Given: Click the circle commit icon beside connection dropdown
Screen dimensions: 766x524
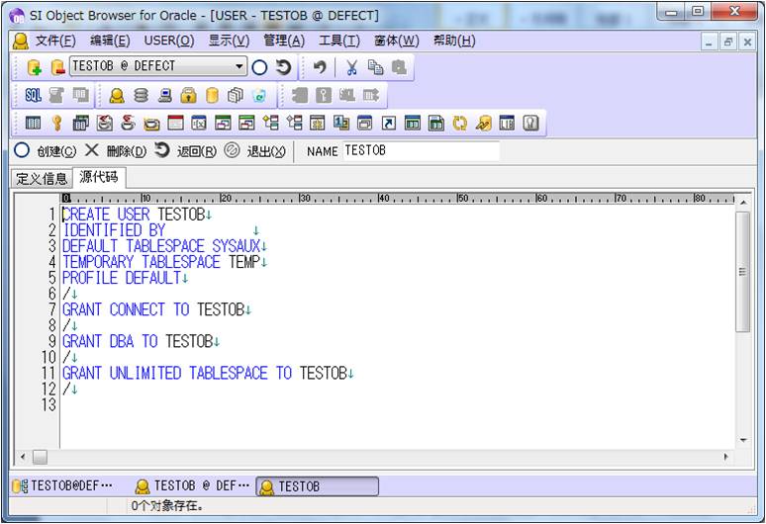Looking at the screenshot, I should tap(259, 67).
